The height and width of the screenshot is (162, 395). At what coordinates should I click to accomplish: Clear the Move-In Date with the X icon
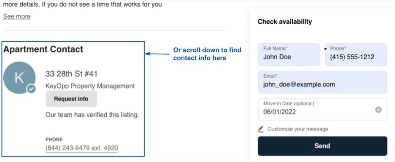pos(379,110)
